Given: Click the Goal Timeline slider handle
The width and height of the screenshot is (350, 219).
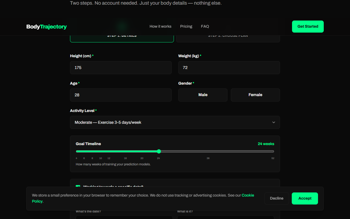Looking at the screenshot, I should [159, 151].
